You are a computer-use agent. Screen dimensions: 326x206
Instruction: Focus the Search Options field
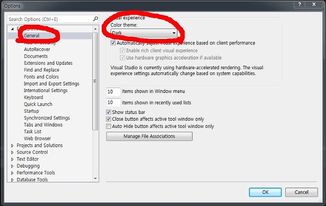[x=53, y=19]
